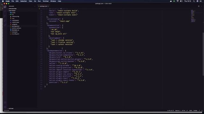Open the Siri menu bar icon

197,1
